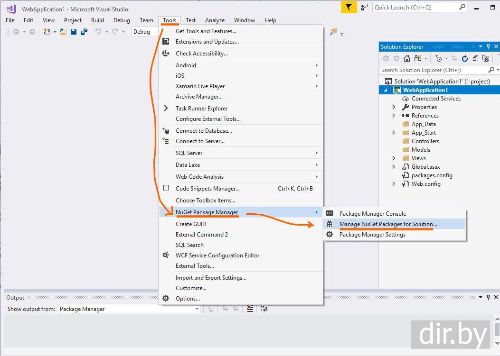
Task: Click the notifications flag icon
Action: coord(349,7)
